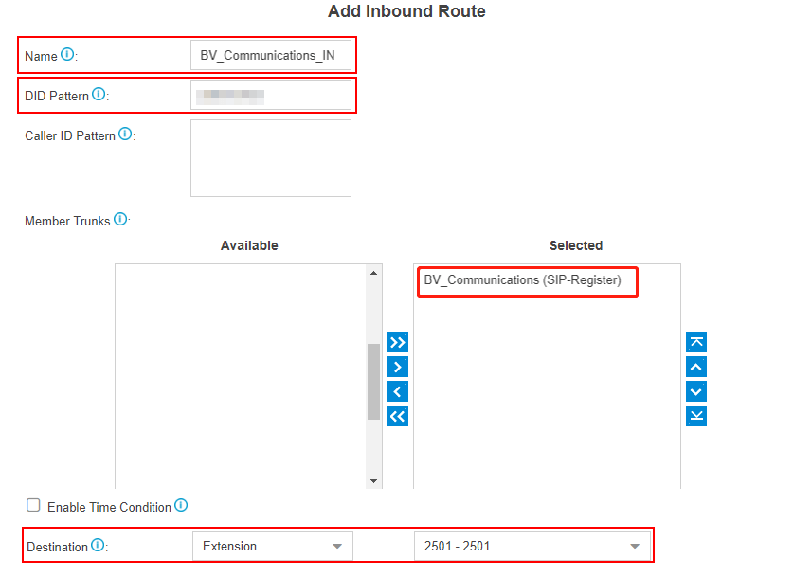Click the Caller ID Pattern text area
This screenshot has height=577, width=793.
click(271, 158)
